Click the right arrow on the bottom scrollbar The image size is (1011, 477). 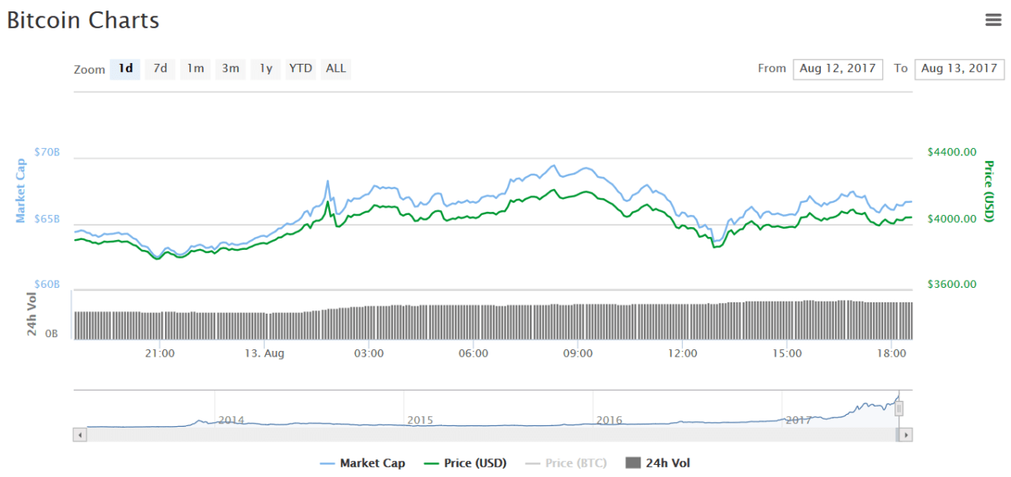(906, 433)
